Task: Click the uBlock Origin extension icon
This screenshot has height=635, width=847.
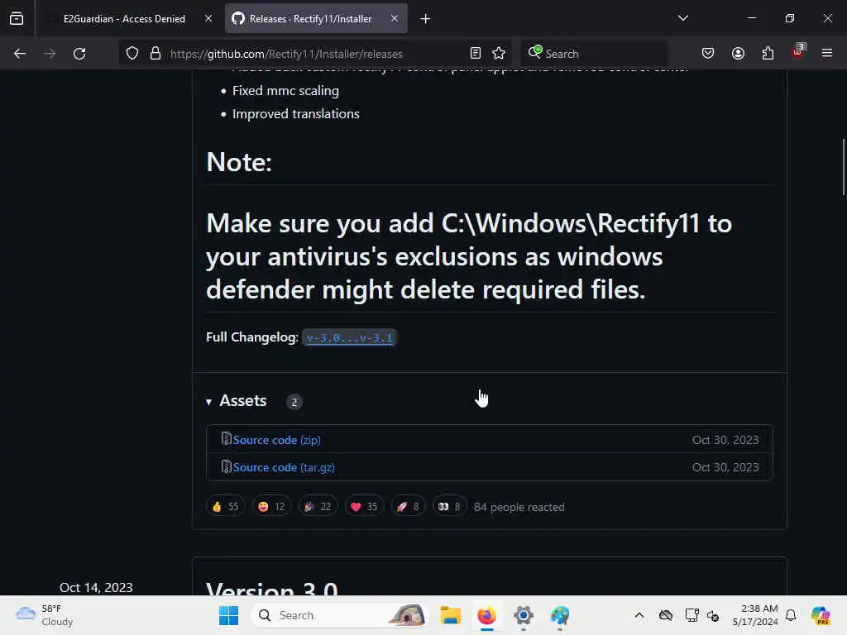Action: (x=798, y=52)
